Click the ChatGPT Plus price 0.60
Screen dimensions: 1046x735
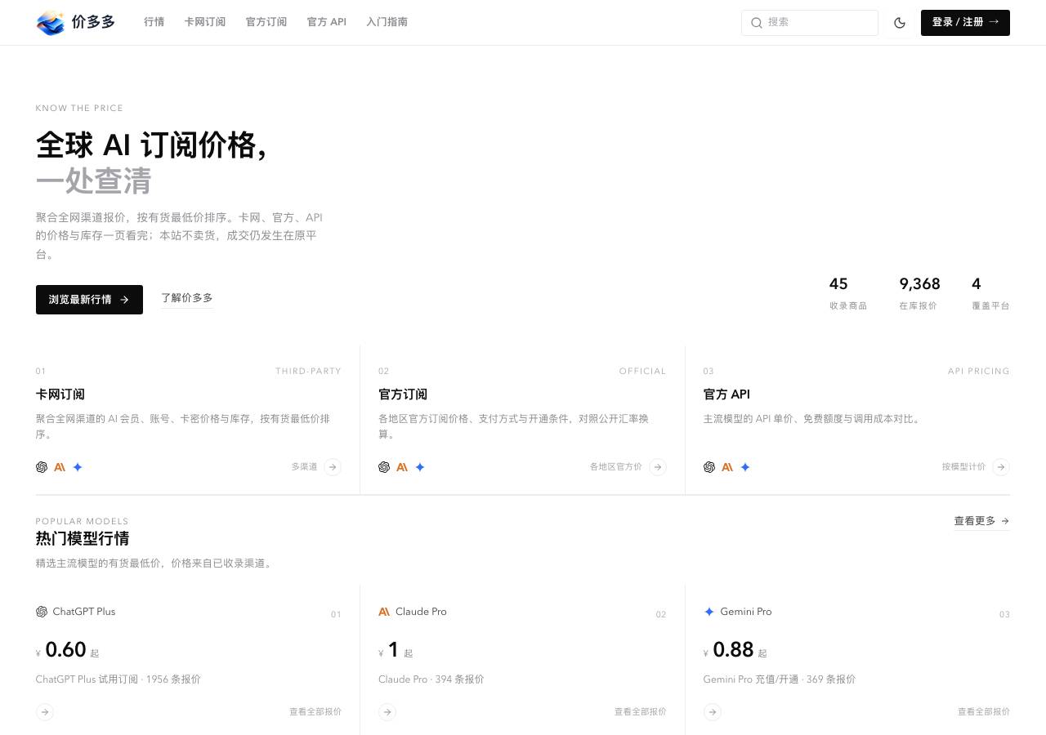tap(65, 650)
